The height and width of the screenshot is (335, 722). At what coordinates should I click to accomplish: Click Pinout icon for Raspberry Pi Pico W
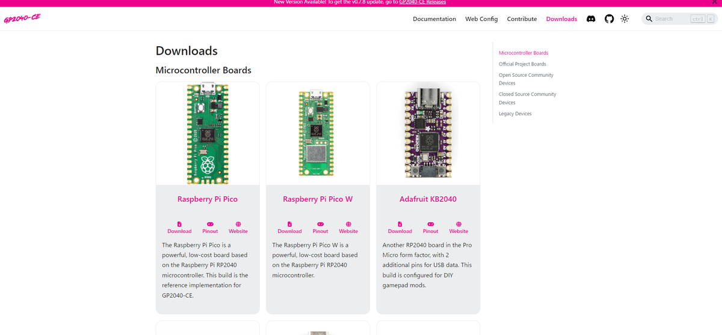click(x=320, y=224)
